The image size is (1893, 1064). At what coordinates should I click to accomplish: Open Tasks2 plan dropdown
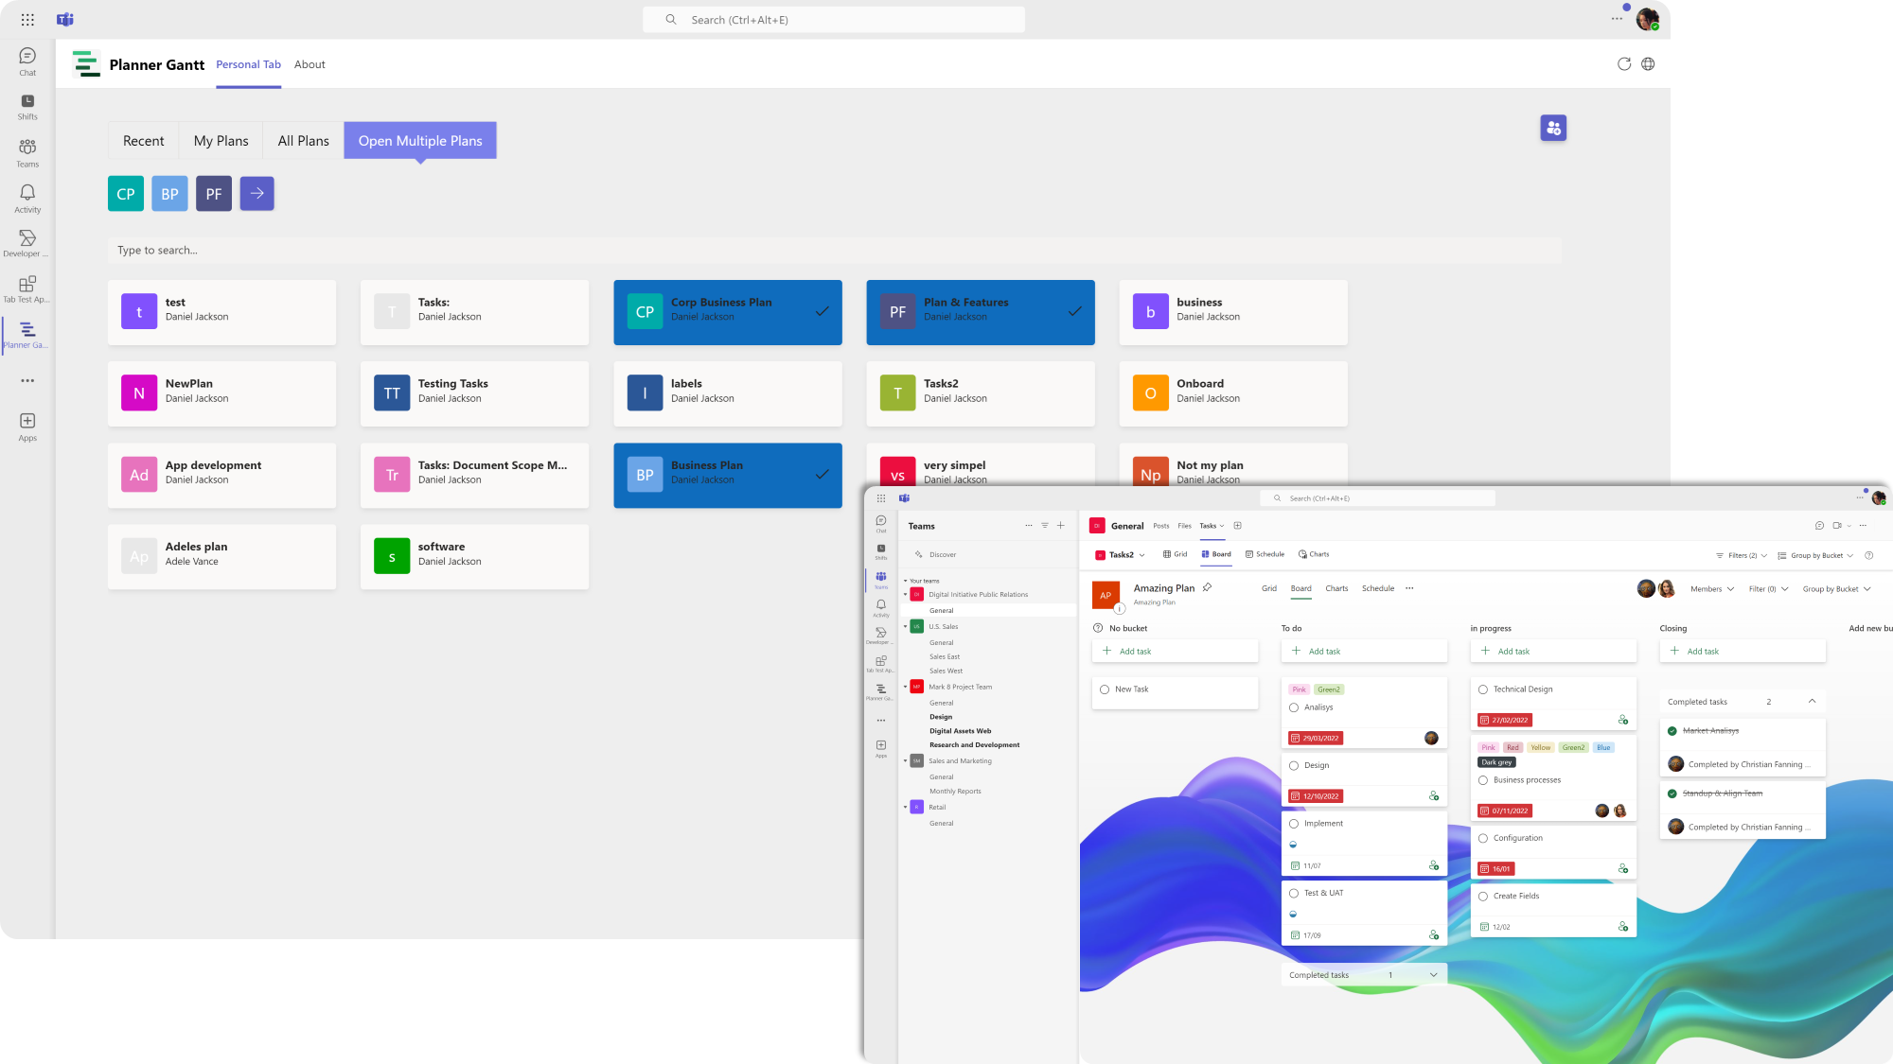[x=1121, y=555]
